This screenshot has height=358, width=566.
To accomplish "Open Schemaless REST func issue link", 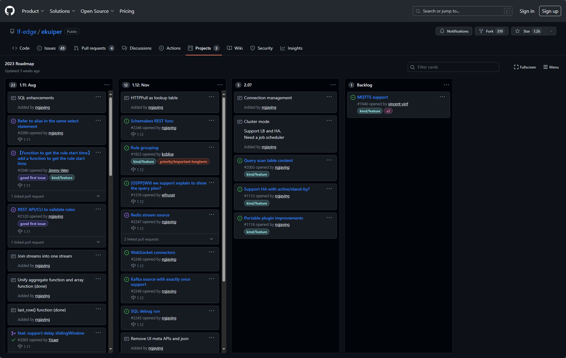I will click(152, 121).
